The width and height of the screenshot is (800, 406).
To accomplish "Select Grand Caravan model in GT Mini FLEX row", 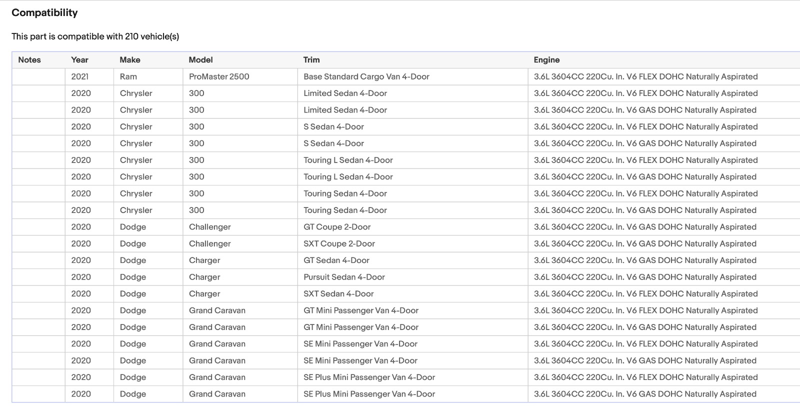I will [x=217, y=310].
